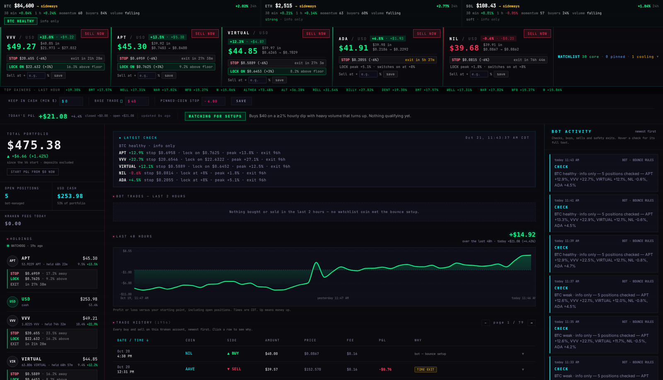Click the APT coin avatar in Holdings

click(12, 261)
